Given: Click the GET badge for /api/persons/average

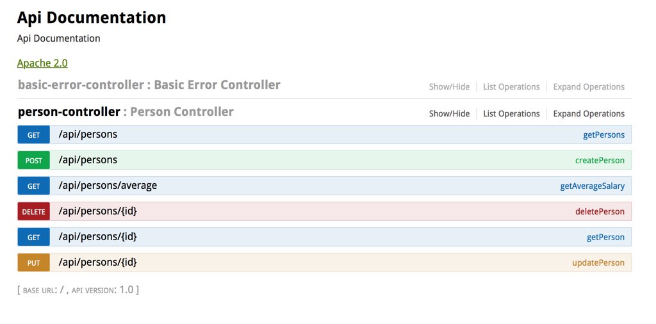Looking at the screenshot, I should tap(33, 186).
